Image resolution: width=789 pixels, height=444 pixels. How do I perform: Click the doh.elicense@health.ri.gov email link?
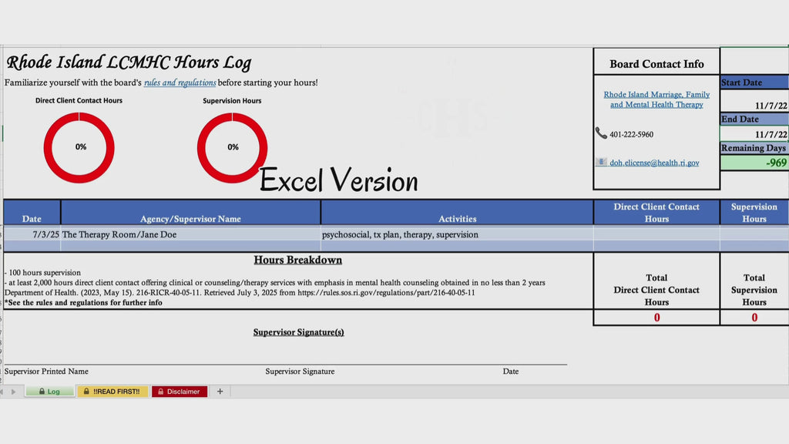coord(654,163)
